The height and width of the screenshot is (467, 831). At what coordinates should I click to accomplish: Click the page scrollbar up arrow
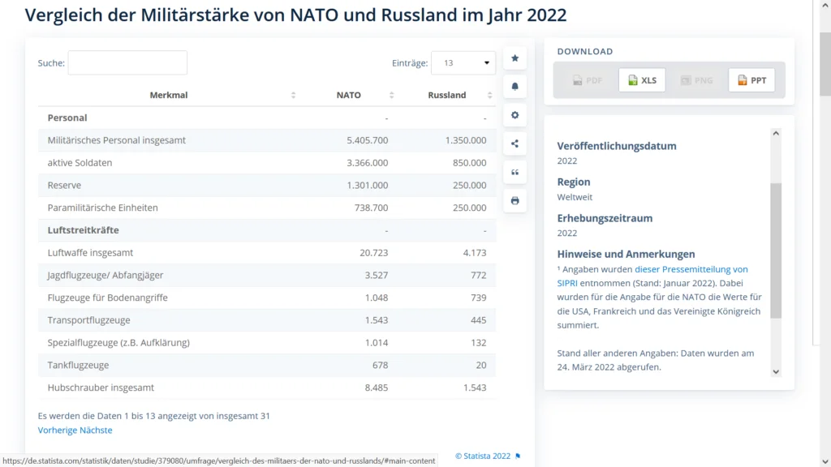point(825,5)
